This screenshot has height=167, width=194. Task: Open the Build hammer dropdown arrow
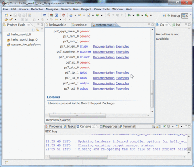(x=113, y=15)
